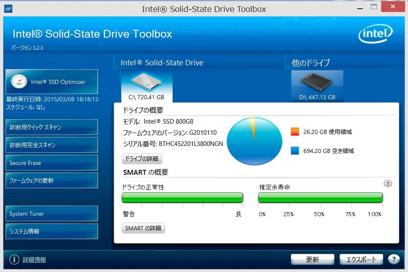Open ファームウェアの更新
This screenshot has width=408, height=272.
pyautogui.click(x=52, y=180)
